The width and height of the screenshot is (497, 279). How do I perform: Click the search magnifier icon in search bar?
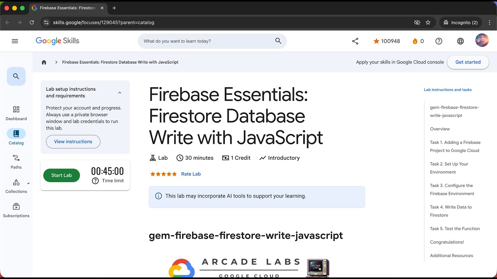[x=278, y=41]
